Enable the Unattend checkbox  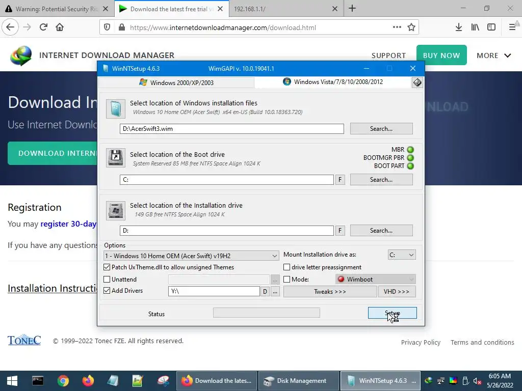107,280
